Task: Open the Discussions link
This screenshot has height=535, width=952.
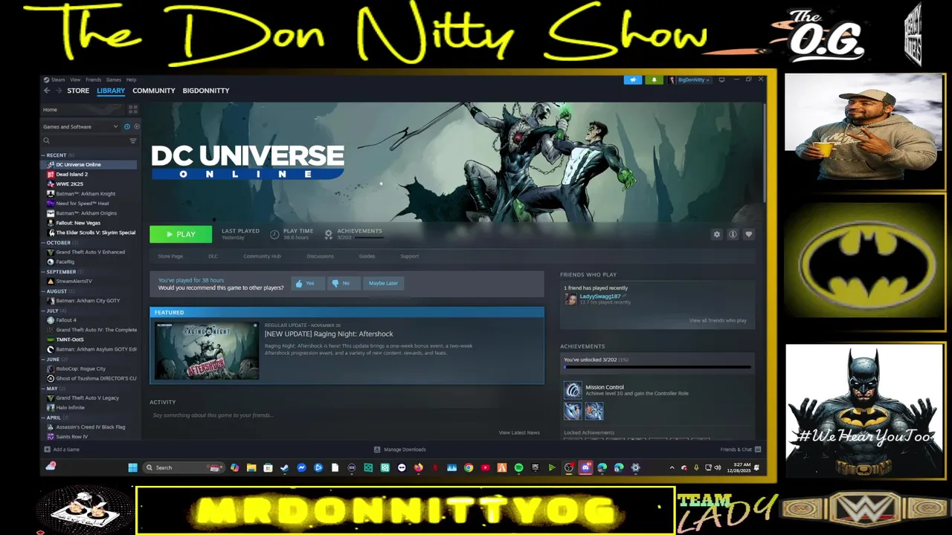Action: click(x=320, y=256)
